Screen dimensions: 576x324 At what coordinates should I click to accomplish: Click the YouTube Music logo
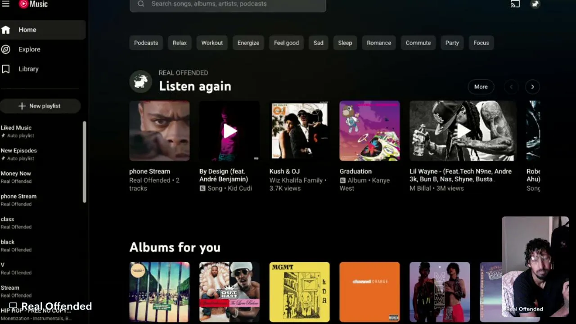pos(33,4)
